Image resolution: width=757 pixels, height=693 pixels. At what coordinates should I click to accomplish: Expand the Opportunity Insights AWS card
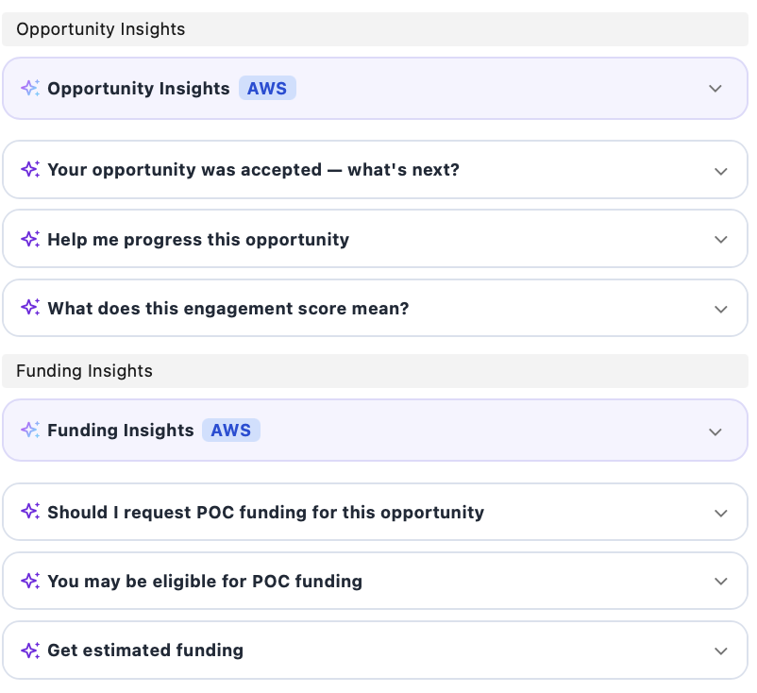pos(715,88)
